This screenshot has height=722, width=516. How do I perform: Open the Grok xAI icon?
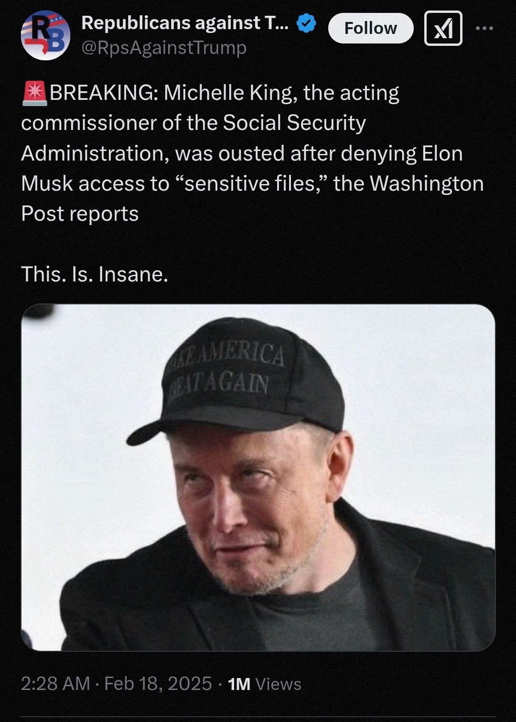coord(443,28)
